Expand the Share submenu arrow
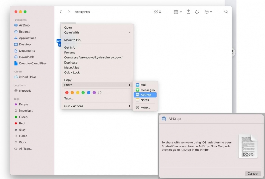The height and width of the screenshot is (179, 265). pos(129,85)
